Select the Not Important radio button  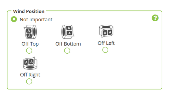14,19
